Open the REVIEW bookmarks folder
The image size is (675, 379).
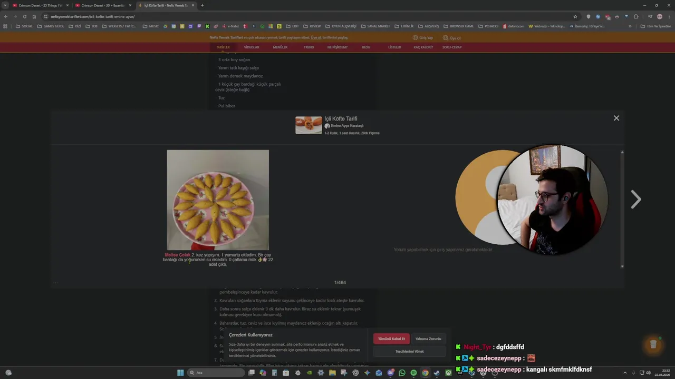coord(312,26)
